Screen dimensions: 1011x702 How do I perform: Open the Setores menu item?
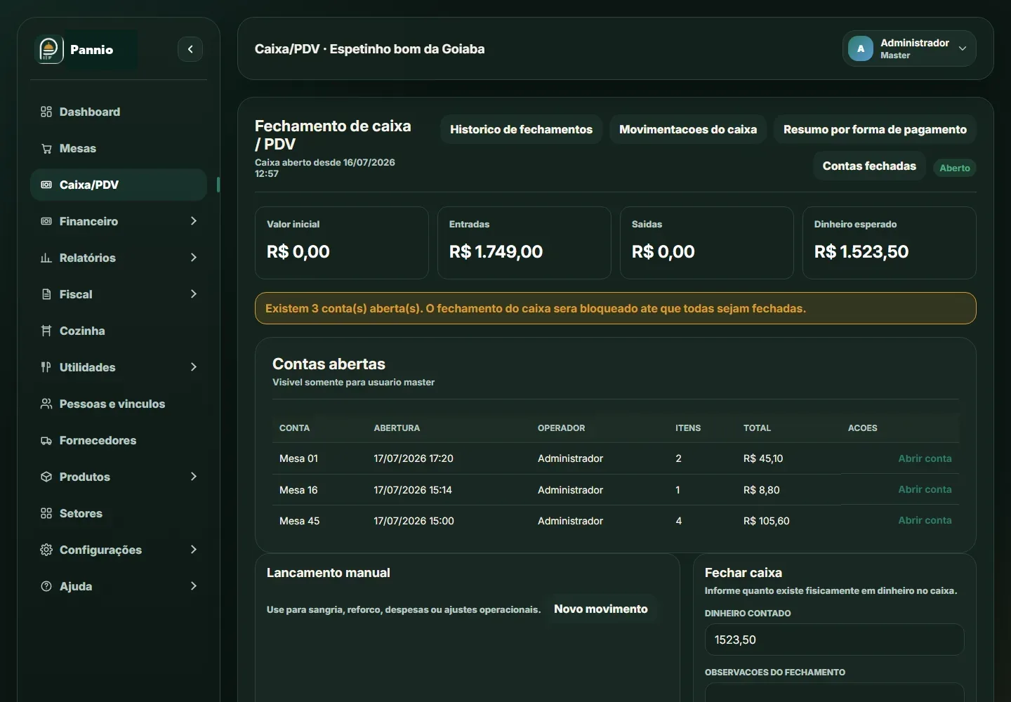point(119,513)
